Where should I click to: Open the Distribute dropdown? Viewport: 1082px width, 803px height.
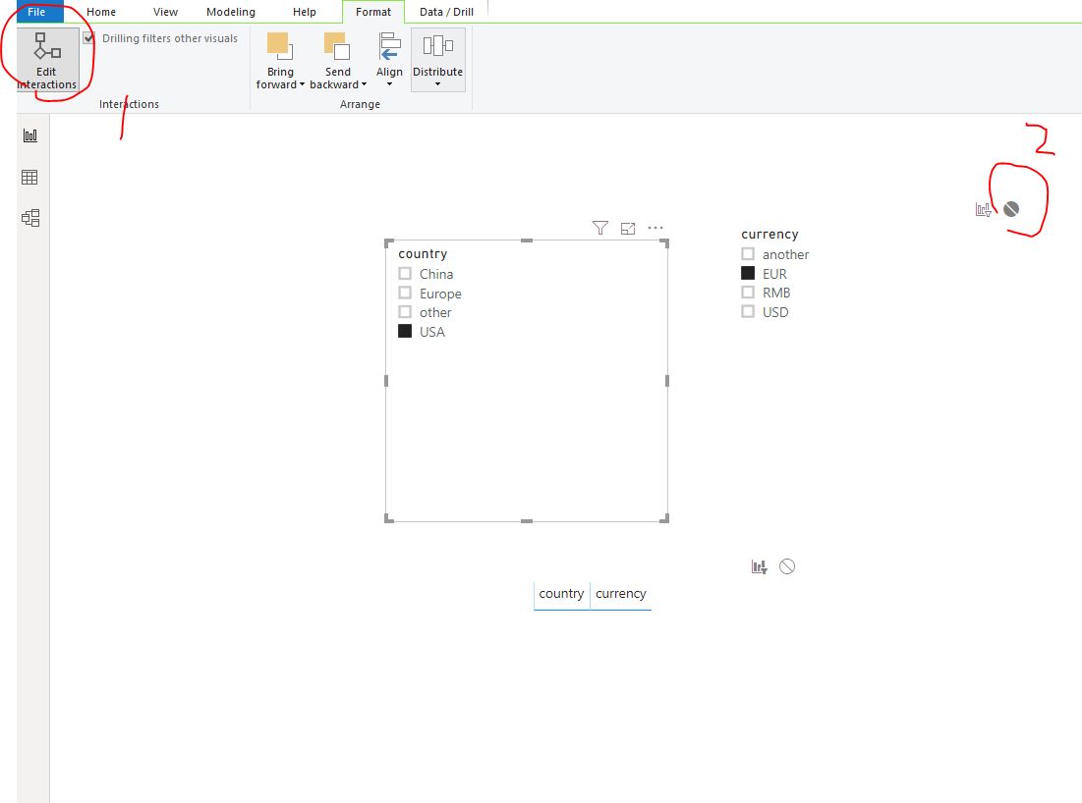pyautogui.click(x=438, y=61)
